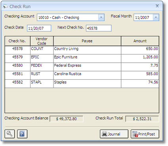This screenshot has width=168, height=146.
Task: Focus the Next Check No. field
Action: click(x=99, y=28)
